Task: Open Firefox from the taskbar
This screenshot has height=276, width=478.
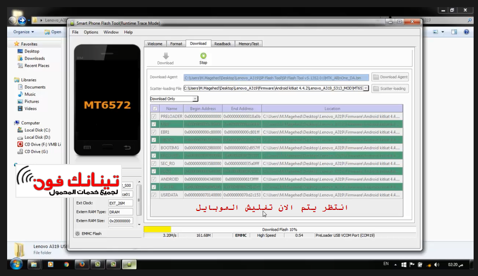Action: click(x=82, y=265)
